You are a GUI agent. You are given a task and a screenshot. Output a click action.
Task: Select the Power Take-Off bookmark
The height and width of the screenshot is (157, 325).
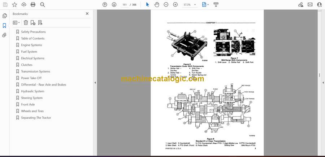[31, 78]
